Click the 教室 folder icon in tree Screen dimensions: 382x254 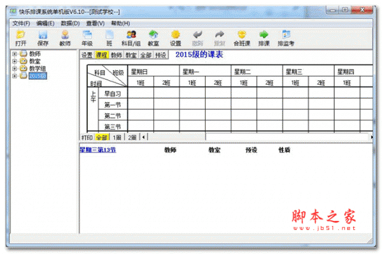(24, 61)
